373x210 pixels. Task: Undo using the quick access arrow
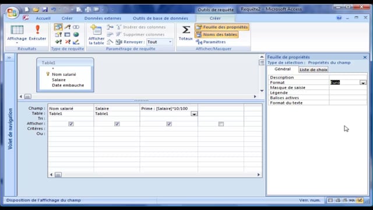[54, 9]
